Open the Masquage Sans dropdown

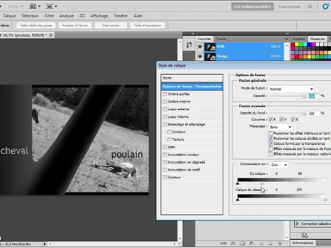point(281,127)
